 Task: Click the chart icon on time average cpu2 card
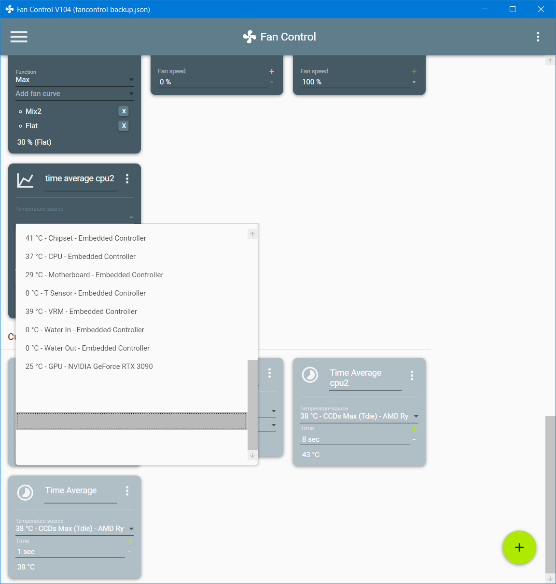point(25,179)
